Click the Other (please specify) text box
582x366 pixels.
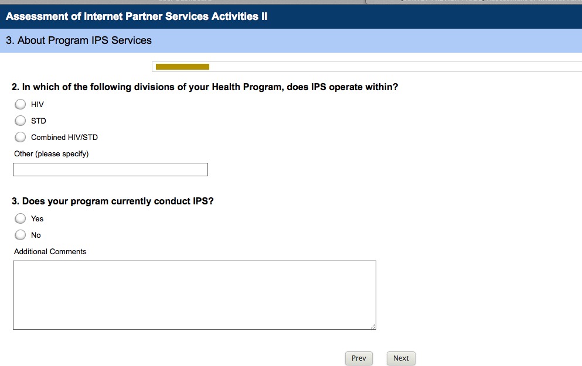click(110, 170)
